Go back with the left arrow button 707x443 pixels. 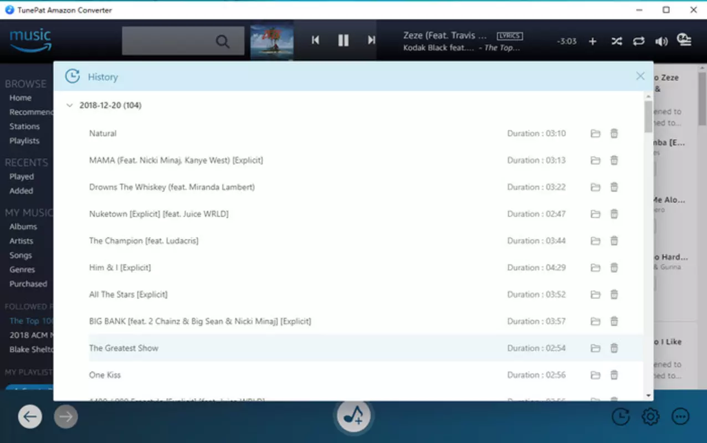click(30, 417)
